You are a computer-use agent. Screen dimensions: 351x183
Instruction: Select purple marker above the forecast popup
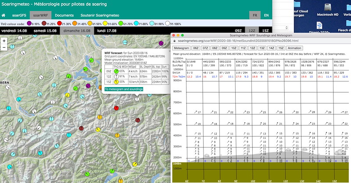pyautogui.click(x=161, y=43)
